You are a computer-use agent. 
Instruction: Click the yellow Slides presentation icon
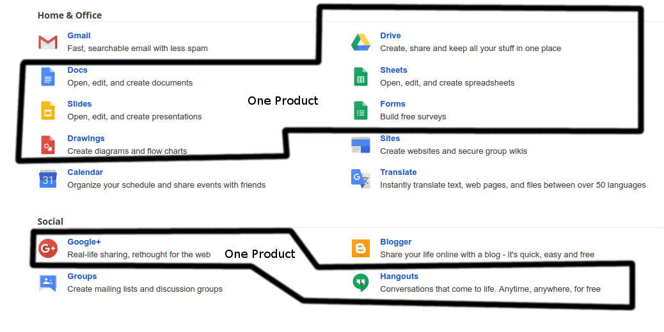(x=48, y=110)
